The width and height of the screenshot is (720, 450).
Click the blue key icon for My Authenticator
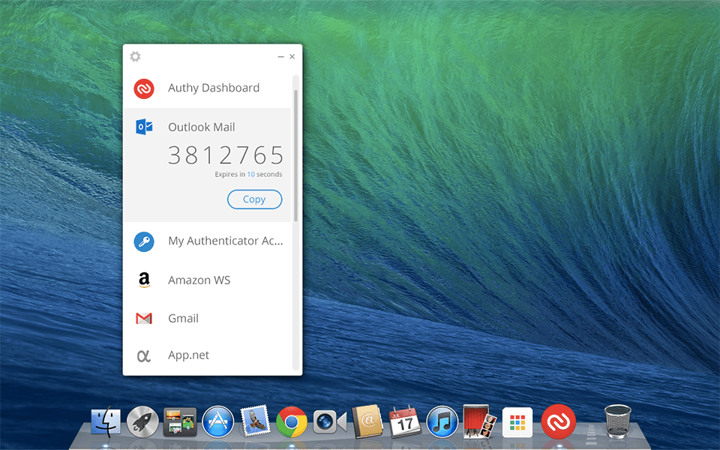pos(144,241)
